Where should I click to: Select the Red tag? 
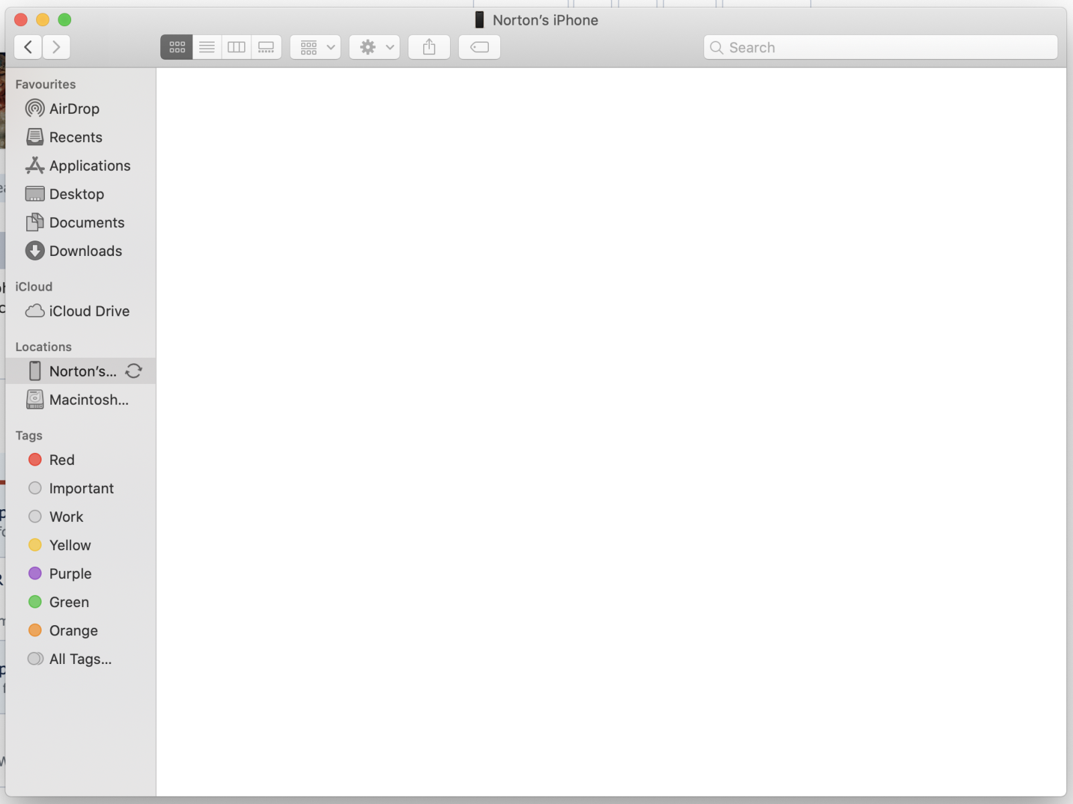[80, 460]
